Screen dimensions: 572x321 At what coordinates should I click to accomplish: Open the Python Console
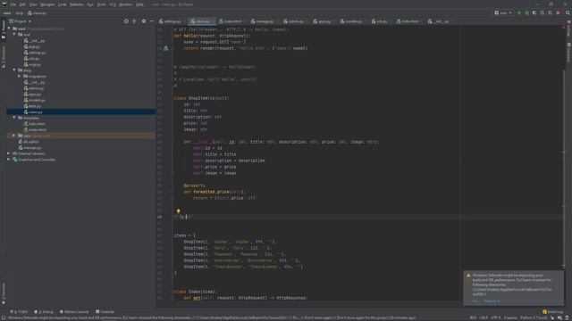point(74,312)
